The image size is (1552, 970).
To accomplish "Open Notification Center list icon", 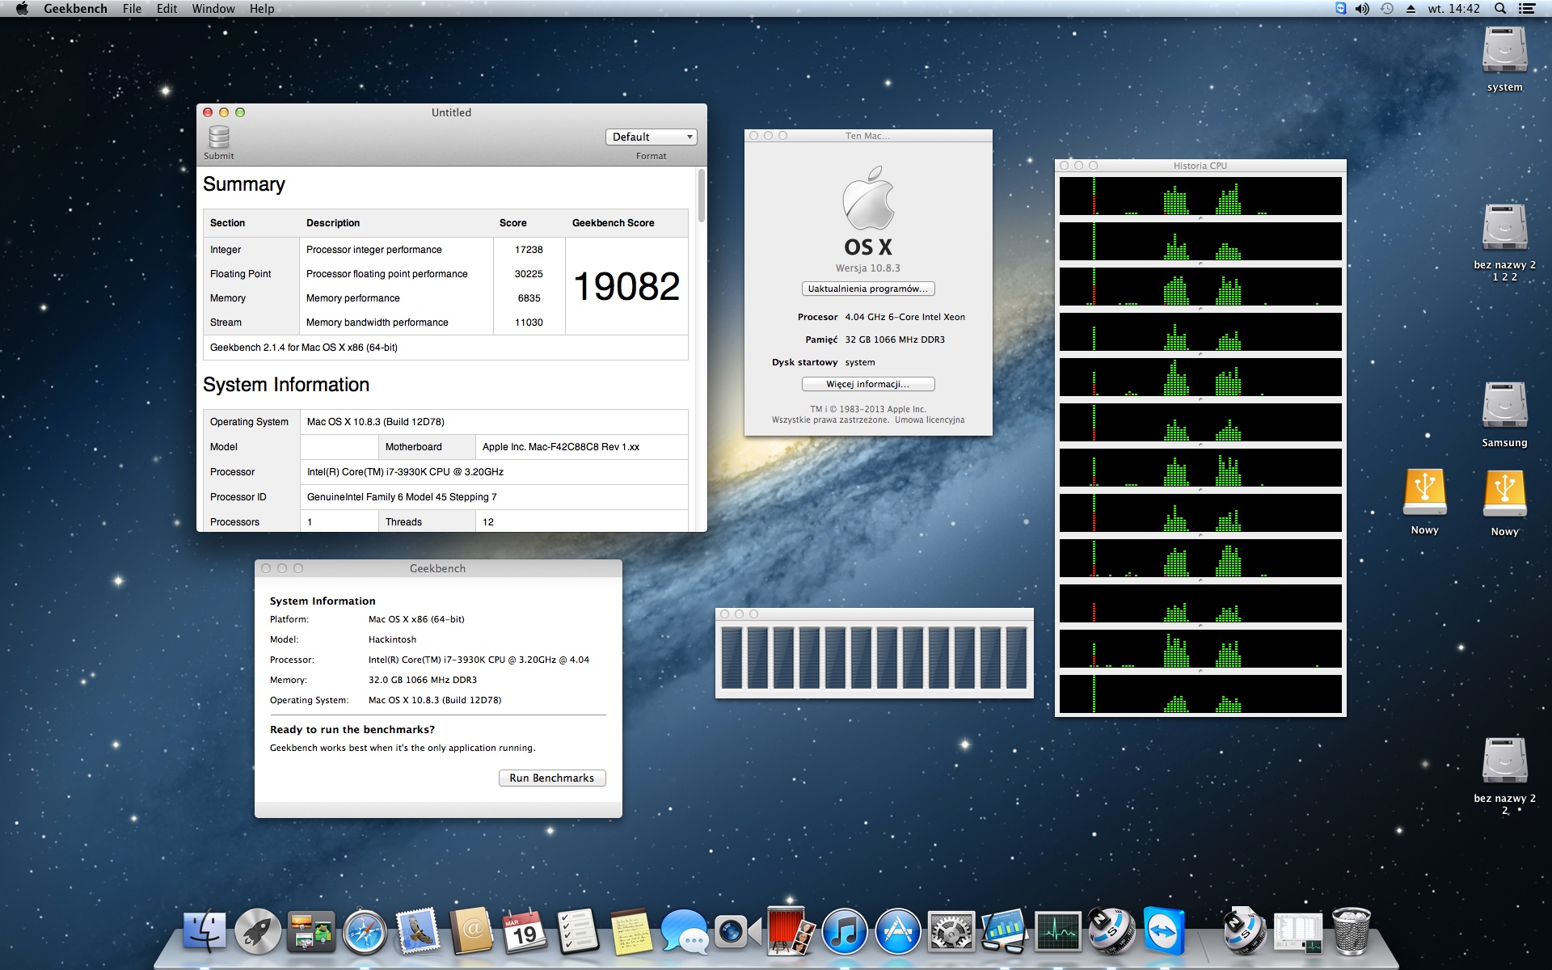I will click(1527, 9).
